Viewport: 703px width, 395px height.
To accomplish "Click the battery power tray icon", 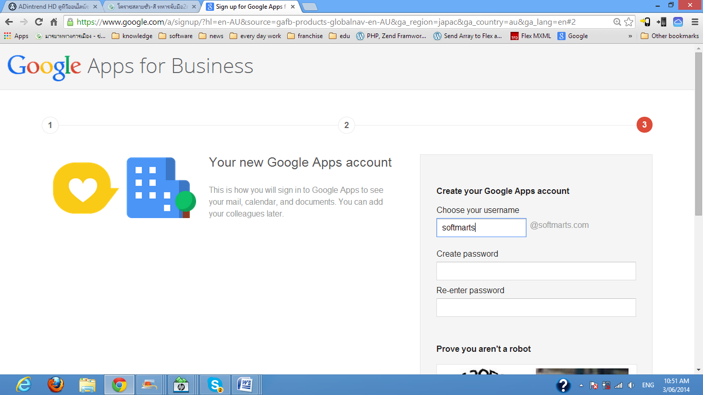I will click(x=606, y=385).
